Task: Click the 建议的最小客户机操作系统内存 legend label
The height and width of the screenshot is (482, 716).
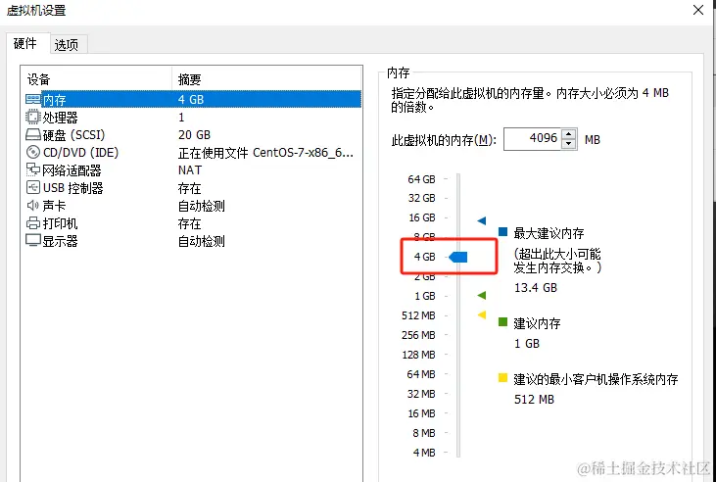Action: [x=596, y=379]
